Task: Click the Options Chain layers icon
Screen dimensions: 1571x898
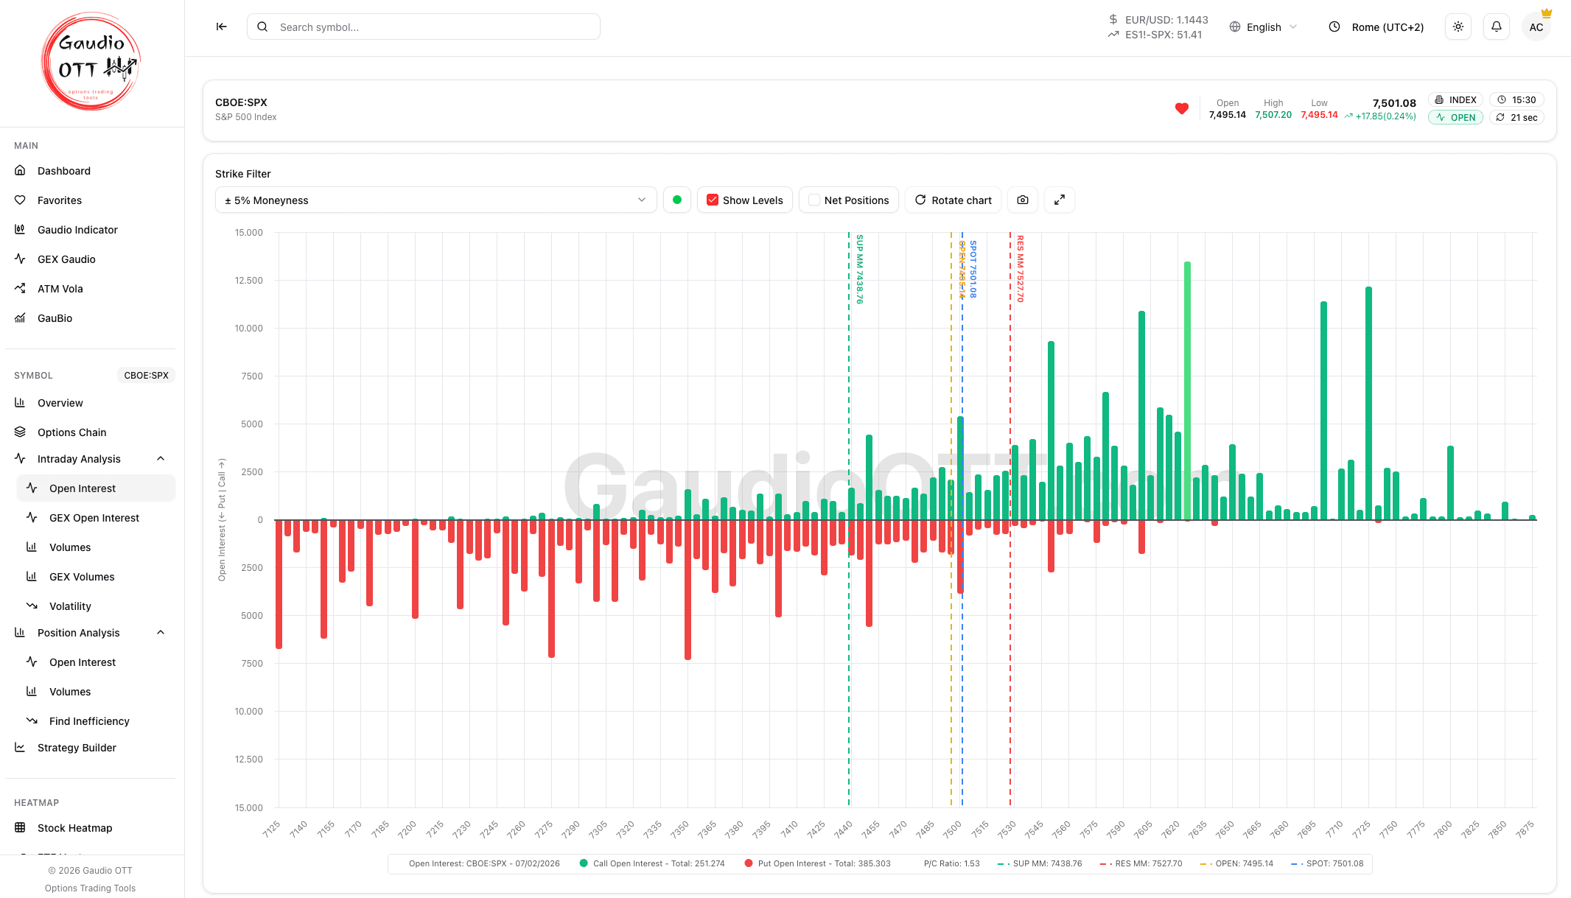Action: click(x=20, y=432)
